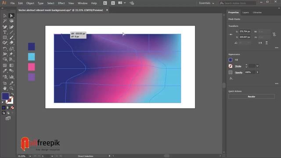Select the Width tool
Viewport: 281px width, 158px height.
pyautogui.click(x=5, y=54)
